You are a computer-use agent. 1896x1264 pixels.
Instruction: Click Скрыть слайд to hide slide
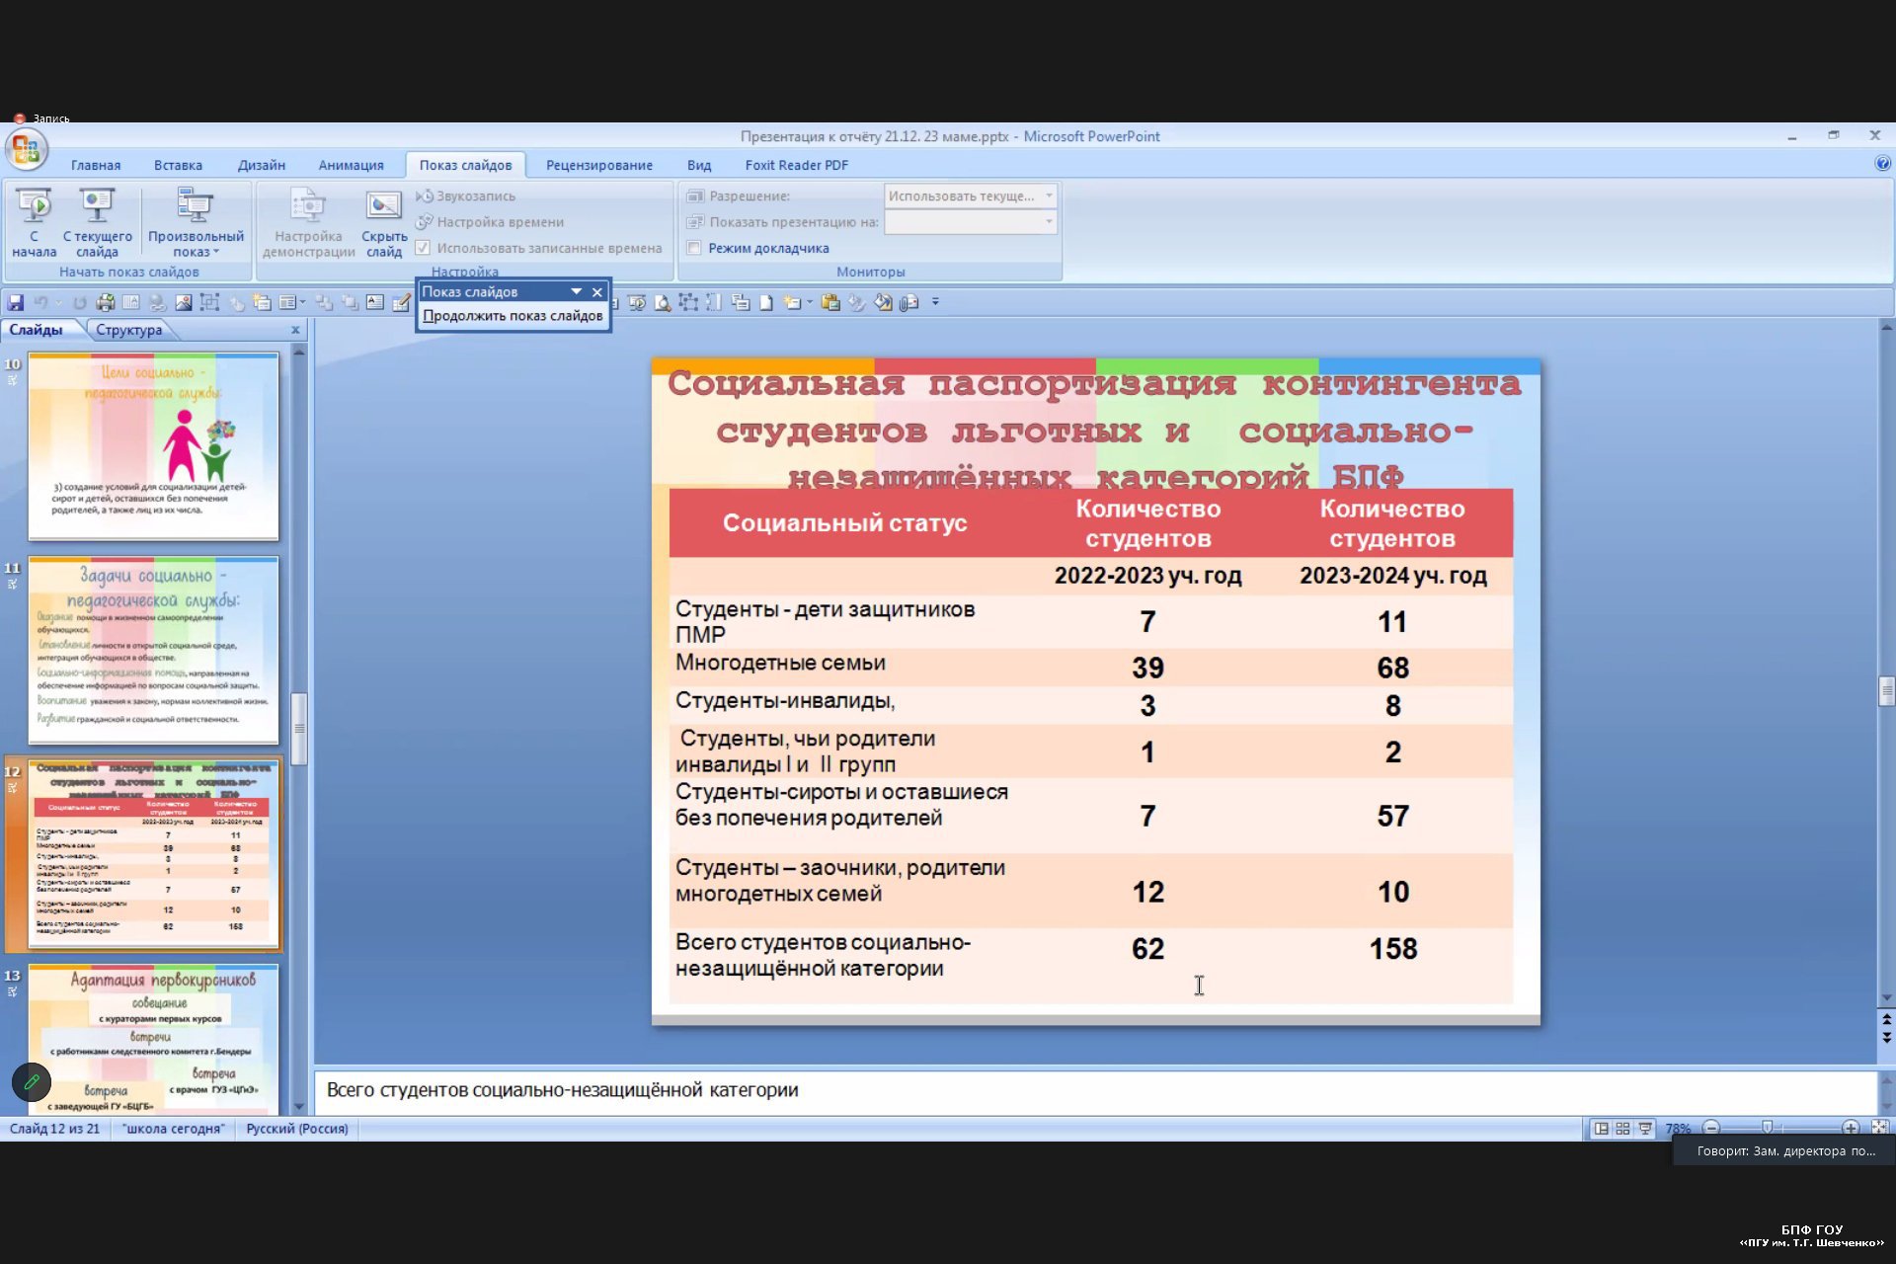tap(384, 223)
